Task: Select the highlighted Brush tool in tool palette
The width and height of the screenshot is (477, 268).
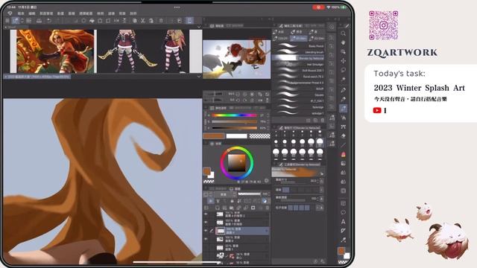Action: [x=343, y=109]
